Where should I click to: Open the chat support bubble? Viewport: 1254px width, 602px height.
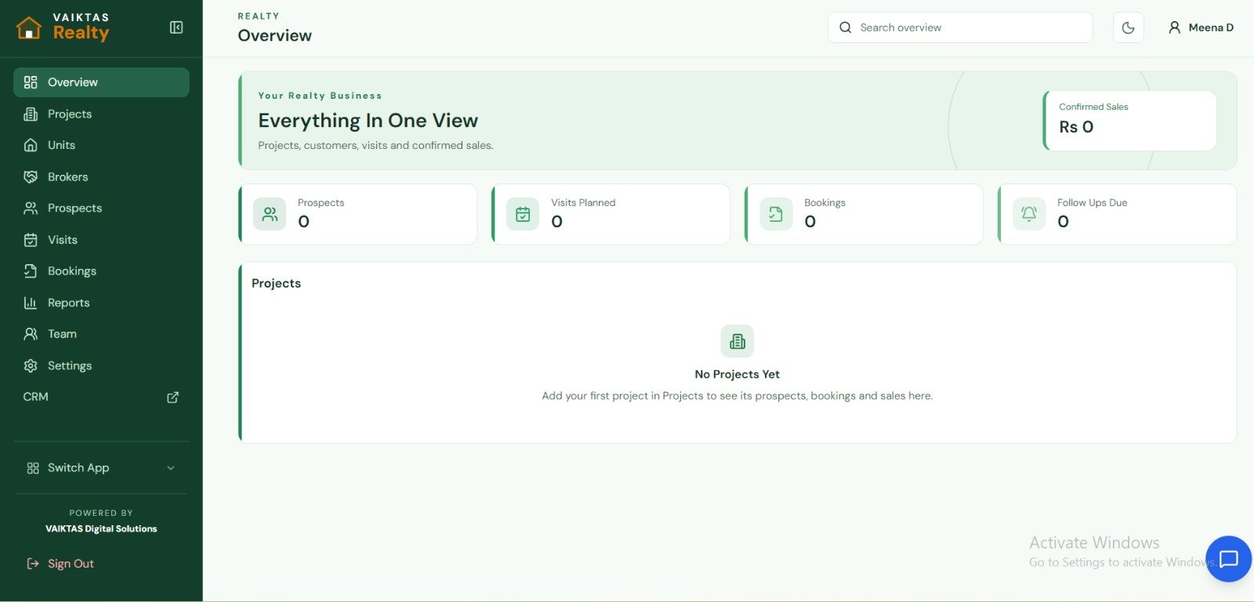1228,559
